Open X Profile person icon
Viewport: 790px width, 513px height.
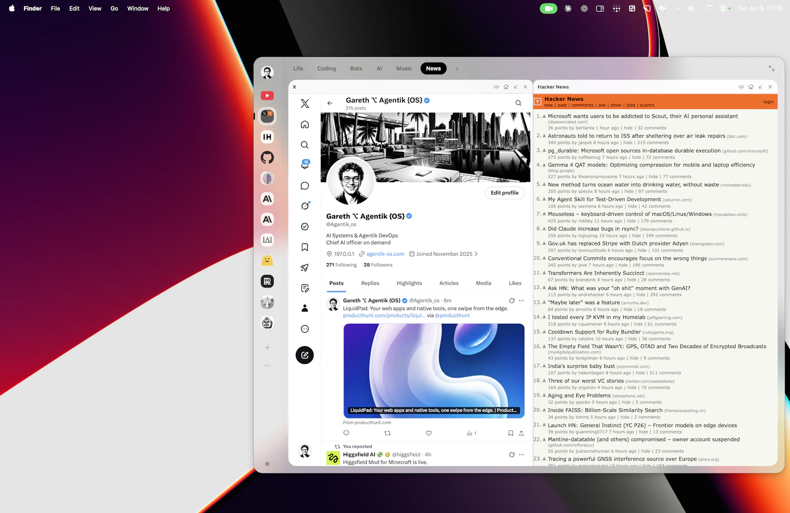coord(305,308)
